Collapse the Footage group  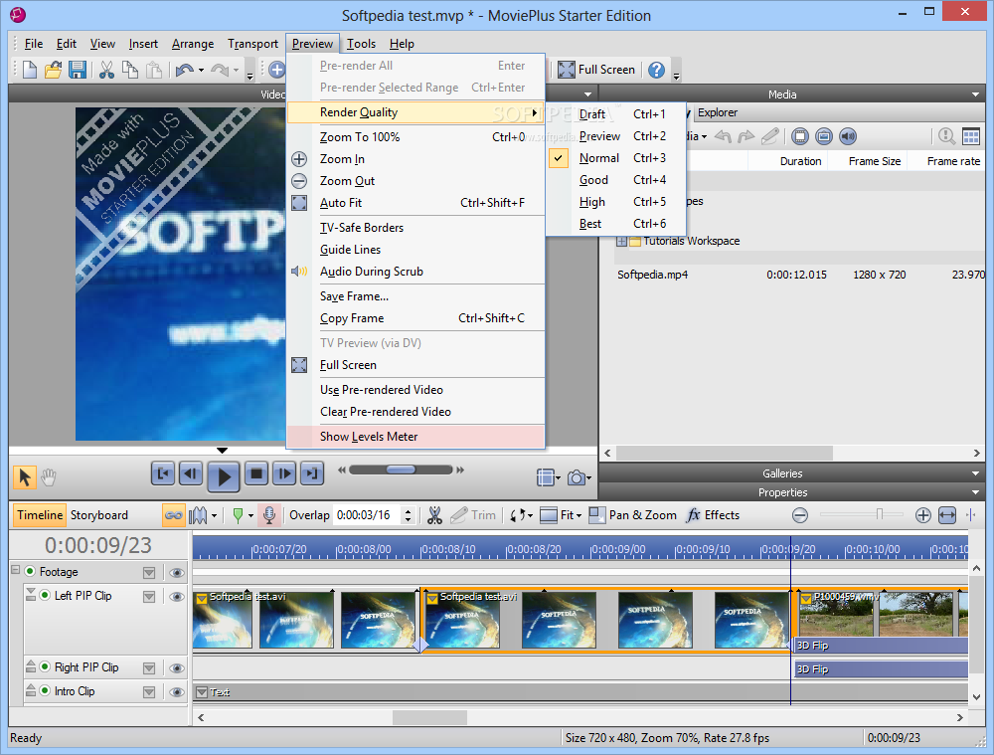pos(16,570)
